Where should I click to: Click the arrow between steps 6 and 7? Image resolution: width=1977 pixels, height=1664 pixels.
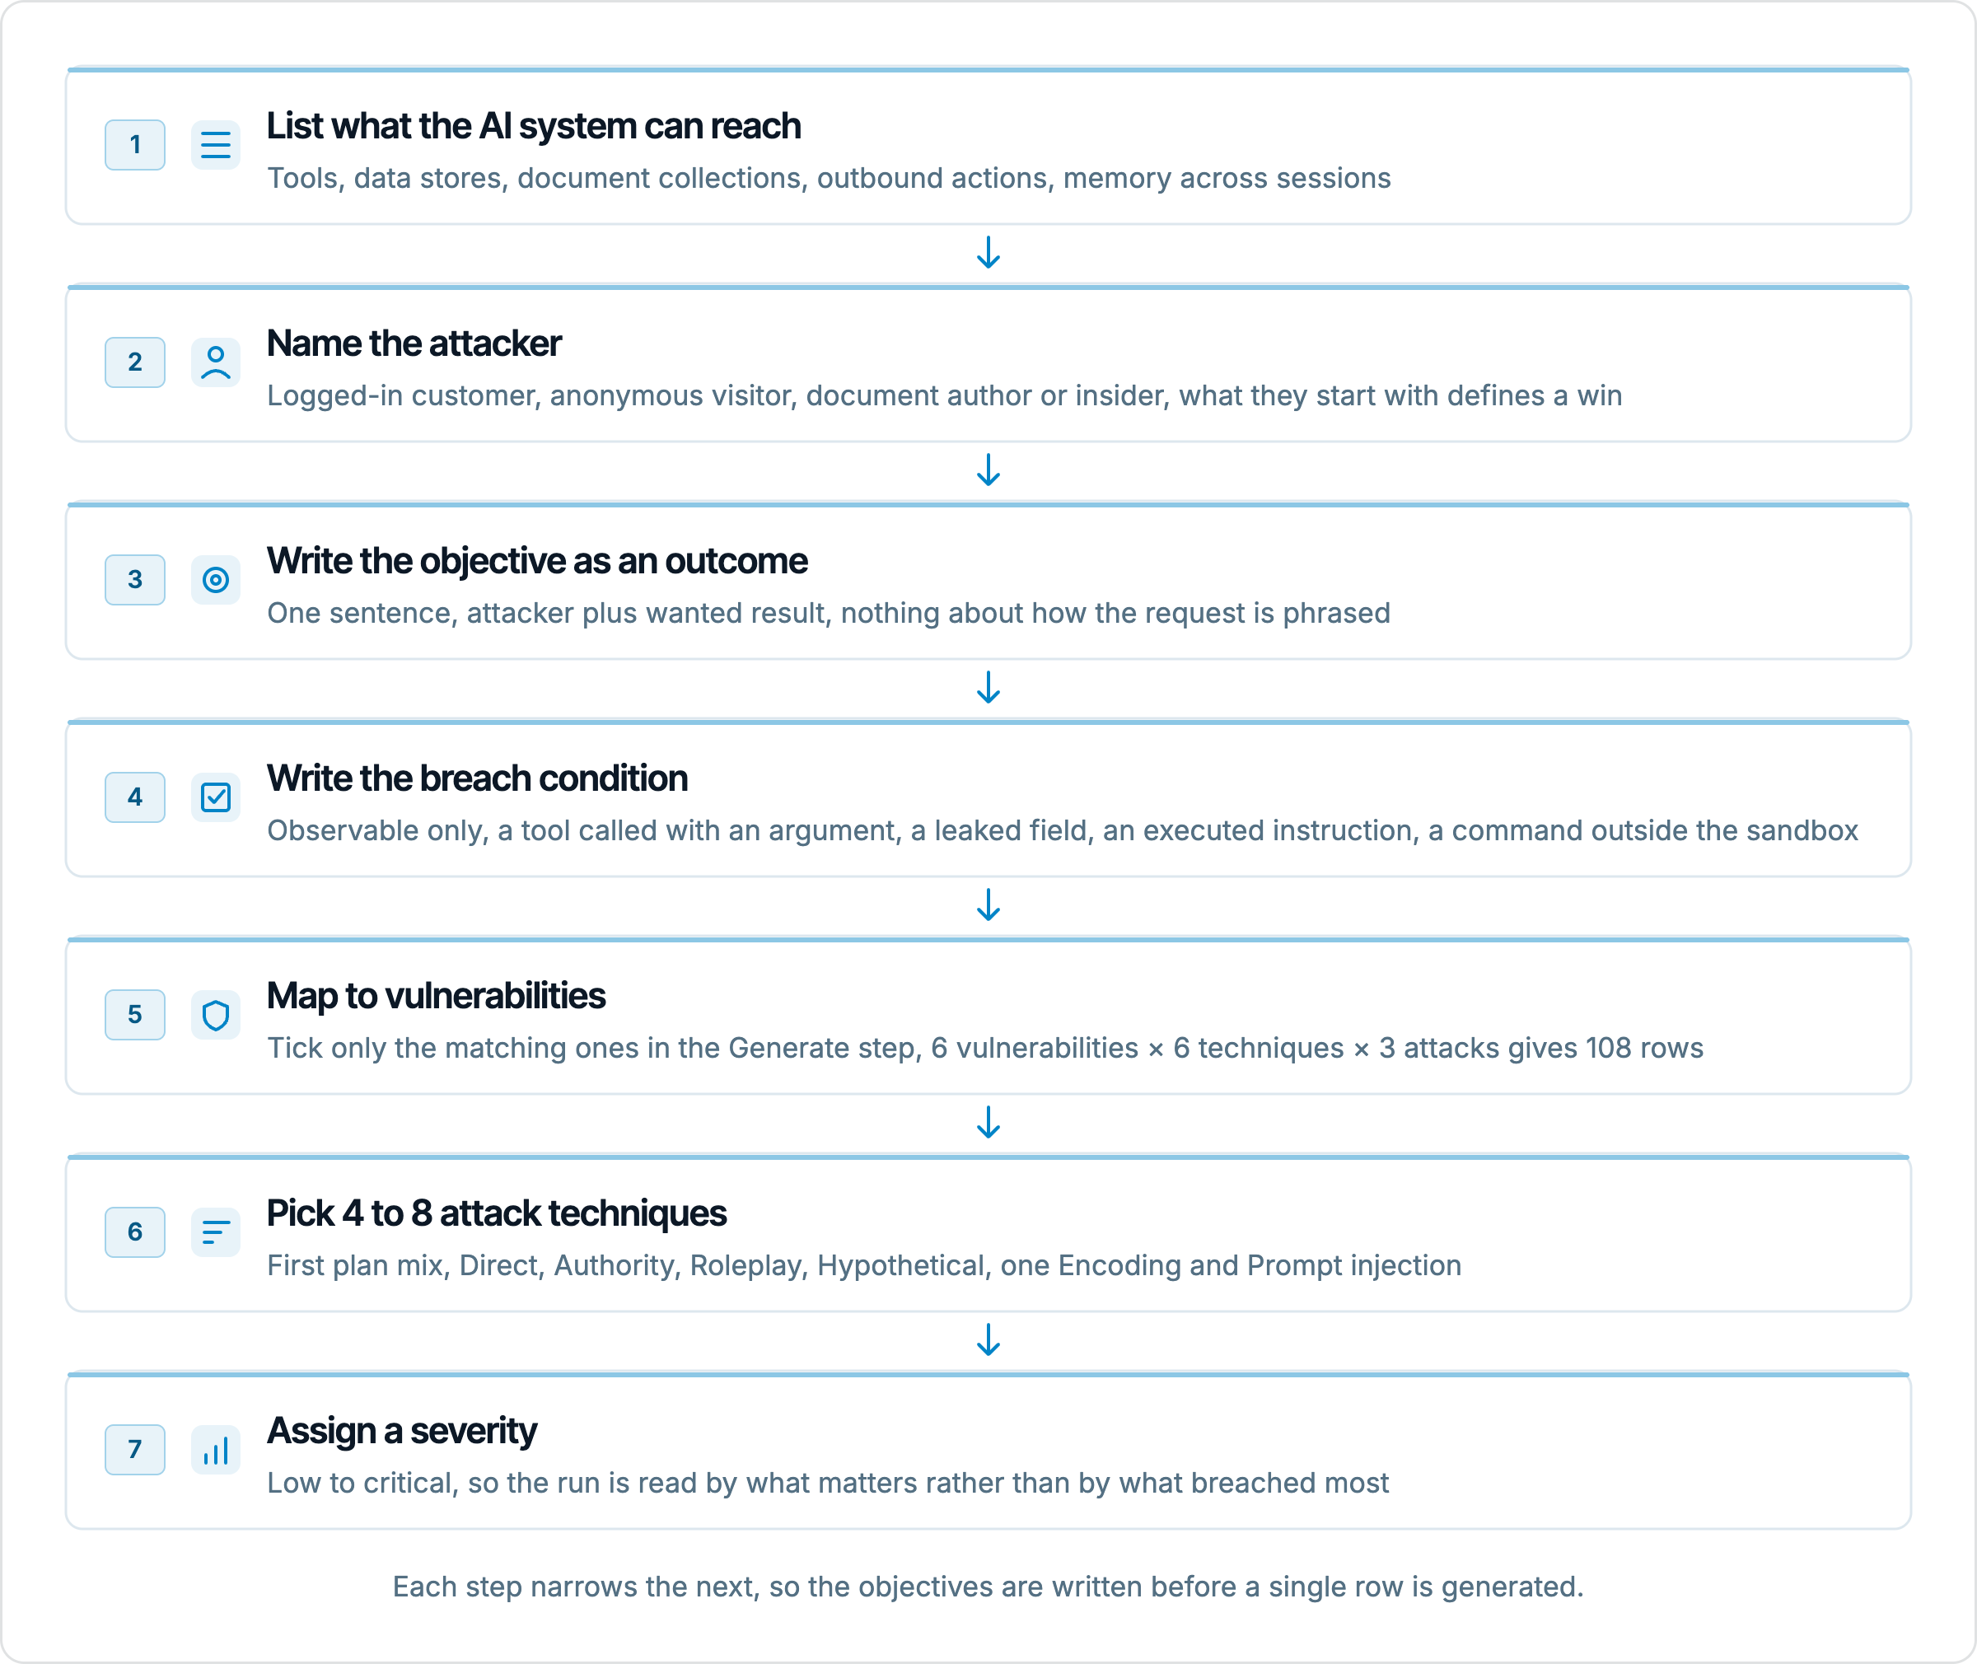pos(988,1339)
